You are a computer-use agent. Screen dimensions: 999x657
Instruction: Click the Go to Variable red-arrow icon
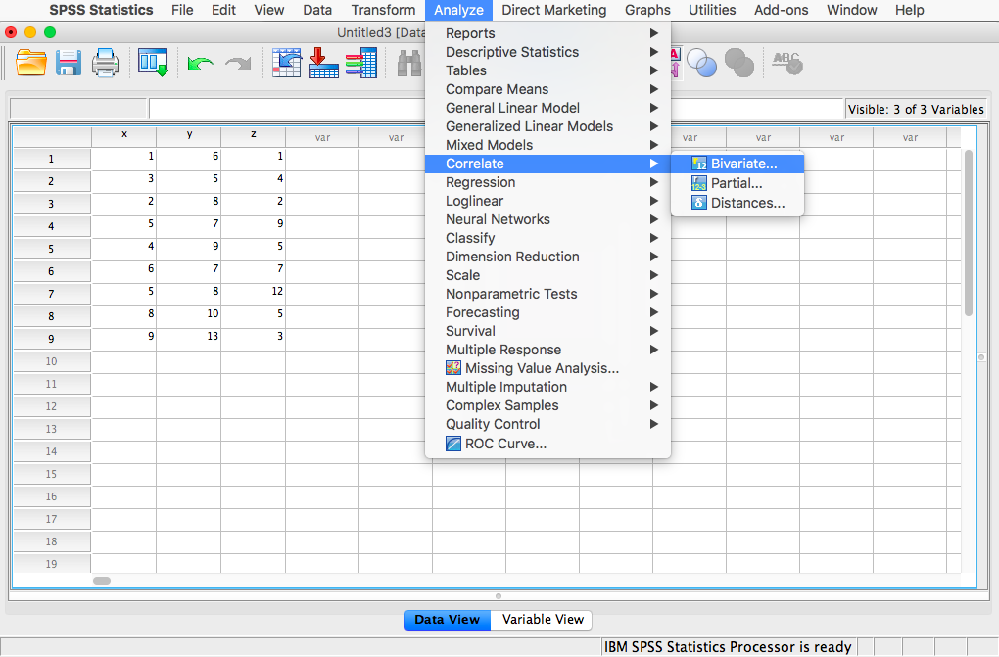point(323,63)
